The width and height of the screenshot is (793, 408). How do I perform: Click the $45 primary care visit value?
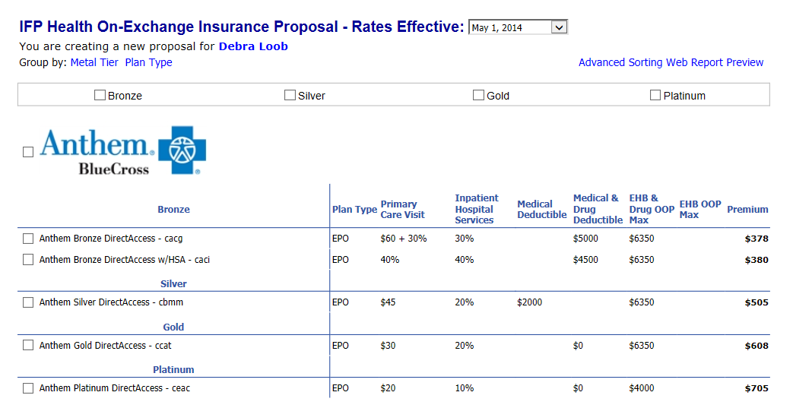[388, 302]
